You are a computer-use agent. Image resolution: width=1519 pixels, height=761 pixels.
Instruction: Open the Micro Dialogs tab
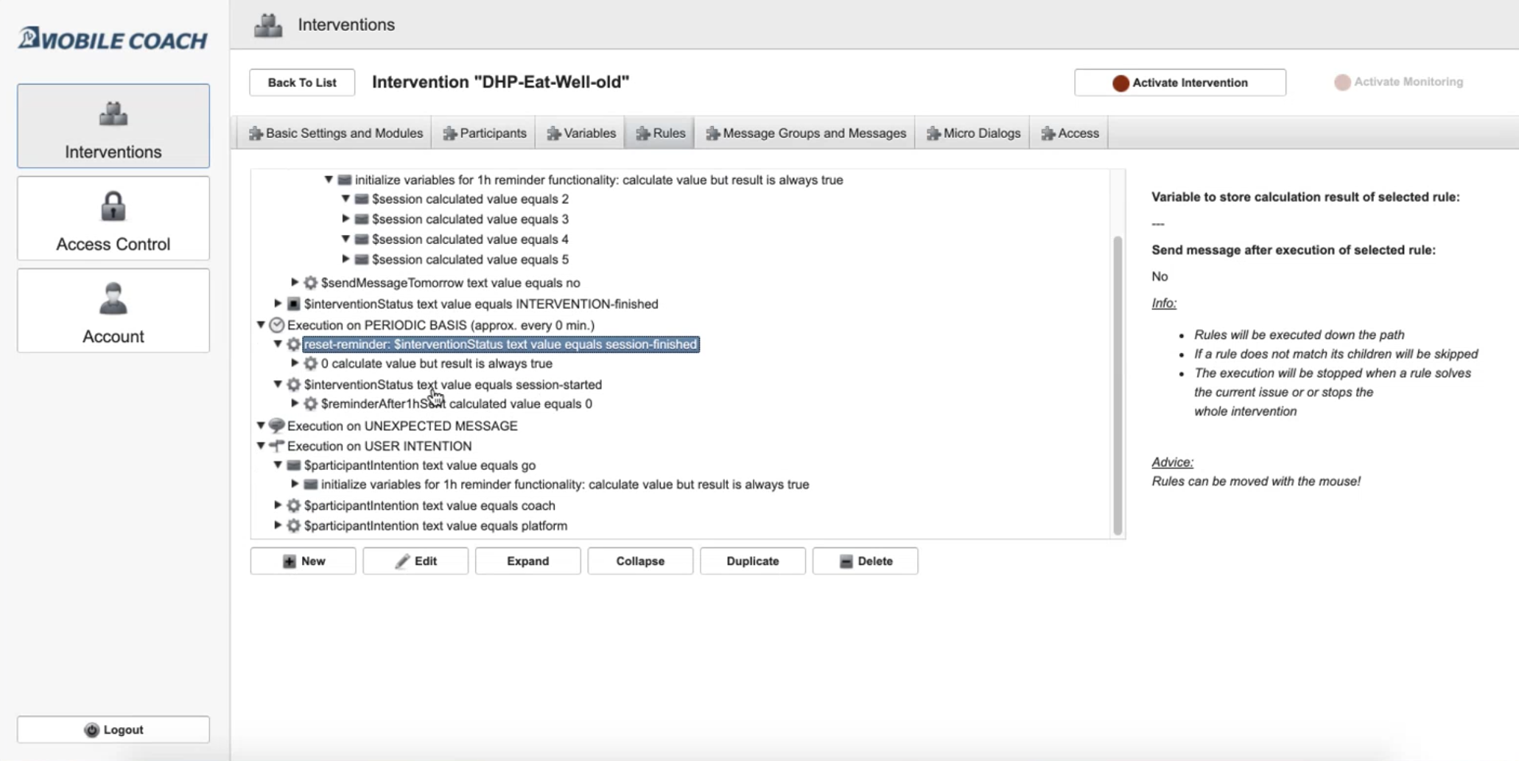click(973, 133)
